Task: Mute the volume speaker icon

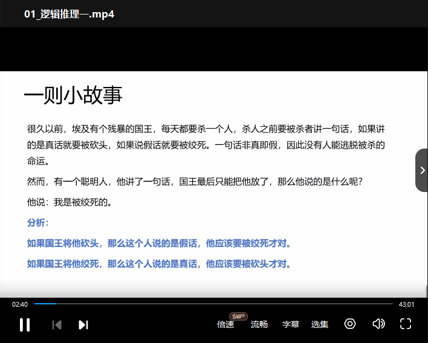Action: point(378,324)
